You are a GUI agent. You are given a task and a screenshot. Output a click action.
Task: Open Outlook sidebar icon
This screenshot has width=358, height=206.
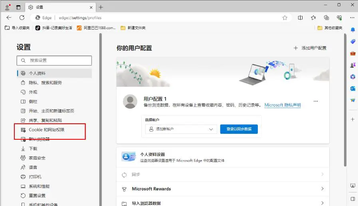tap(353, 88)
